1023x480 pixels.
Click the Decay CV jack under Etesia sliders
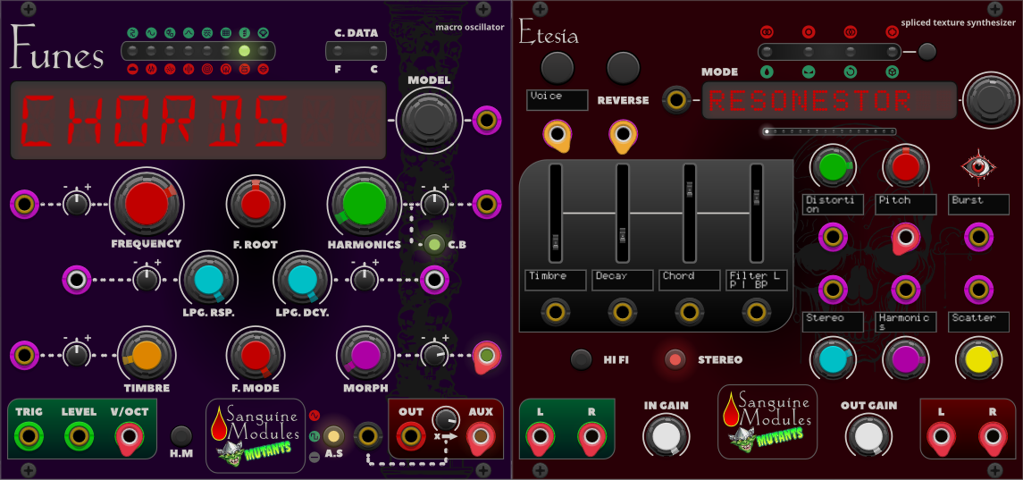[623, 313]
